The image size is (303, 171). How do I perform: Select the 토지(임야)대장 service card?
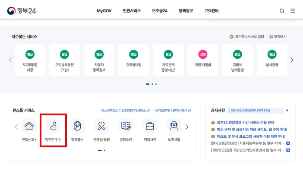(x=30, y=60)
